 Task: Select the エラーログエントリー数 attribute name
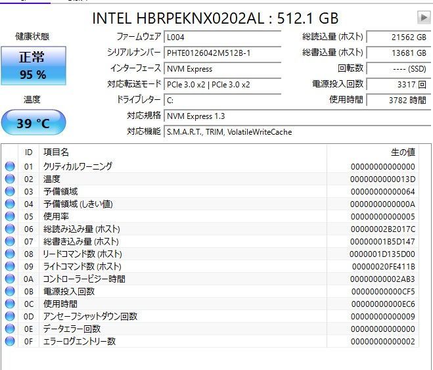pyautogui.click(x=80, y=341)
